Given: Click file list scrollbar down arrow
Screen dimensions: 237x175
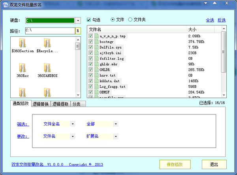Looking at the screenshot, I should tap(224, 95).
